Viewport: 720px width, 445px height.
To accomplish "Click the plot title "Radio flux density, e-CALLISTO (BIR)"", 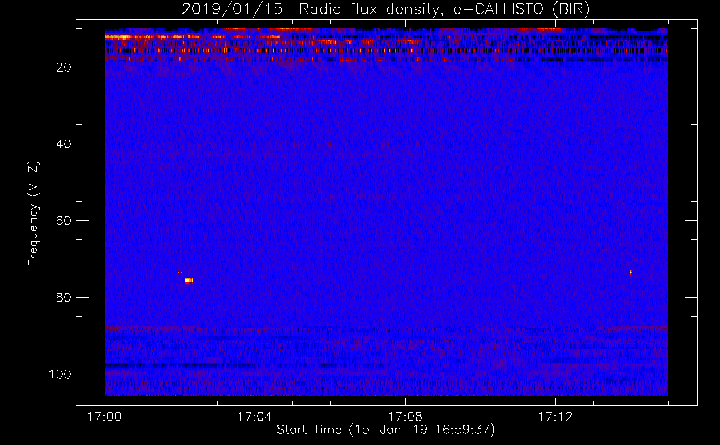I will [x=444, y=9].
